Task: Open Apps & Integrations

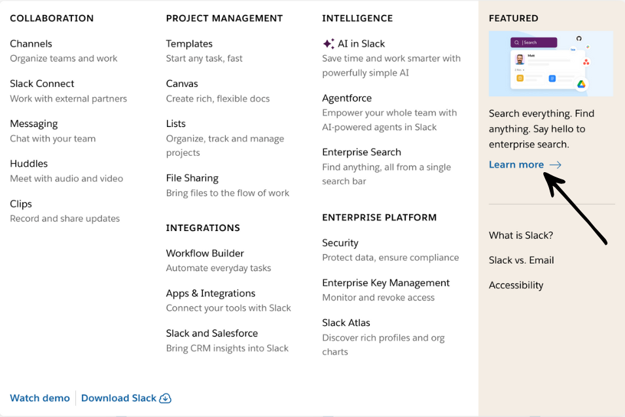Action: tap(211, 293)
